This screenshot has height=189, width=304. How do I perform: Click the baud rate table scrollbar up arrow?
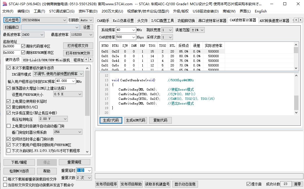click(296, 44)
